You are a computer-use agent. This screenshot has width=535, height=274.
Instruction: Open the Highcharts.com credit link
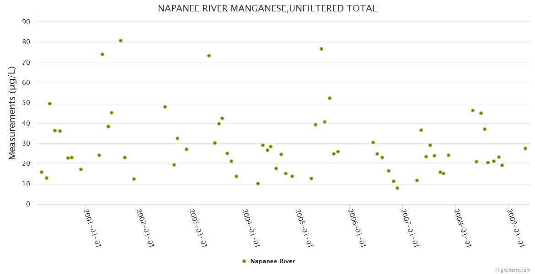pos(513,270)
